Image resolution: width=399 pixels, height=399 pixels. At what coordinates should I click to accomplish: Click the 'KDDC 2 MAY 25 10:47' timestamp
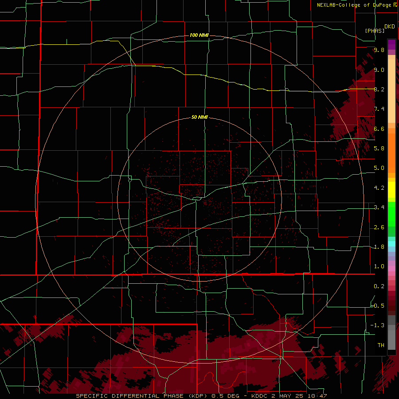[x=289, y=396]
